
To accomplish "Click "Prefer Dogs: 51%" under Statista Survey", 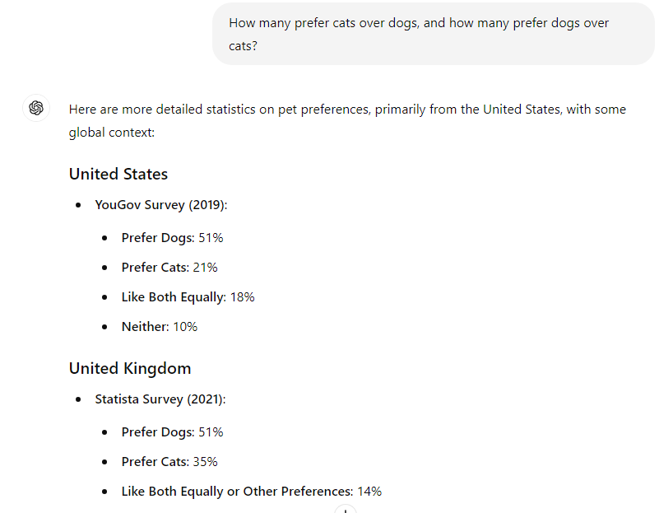I will tap(172, 432).
